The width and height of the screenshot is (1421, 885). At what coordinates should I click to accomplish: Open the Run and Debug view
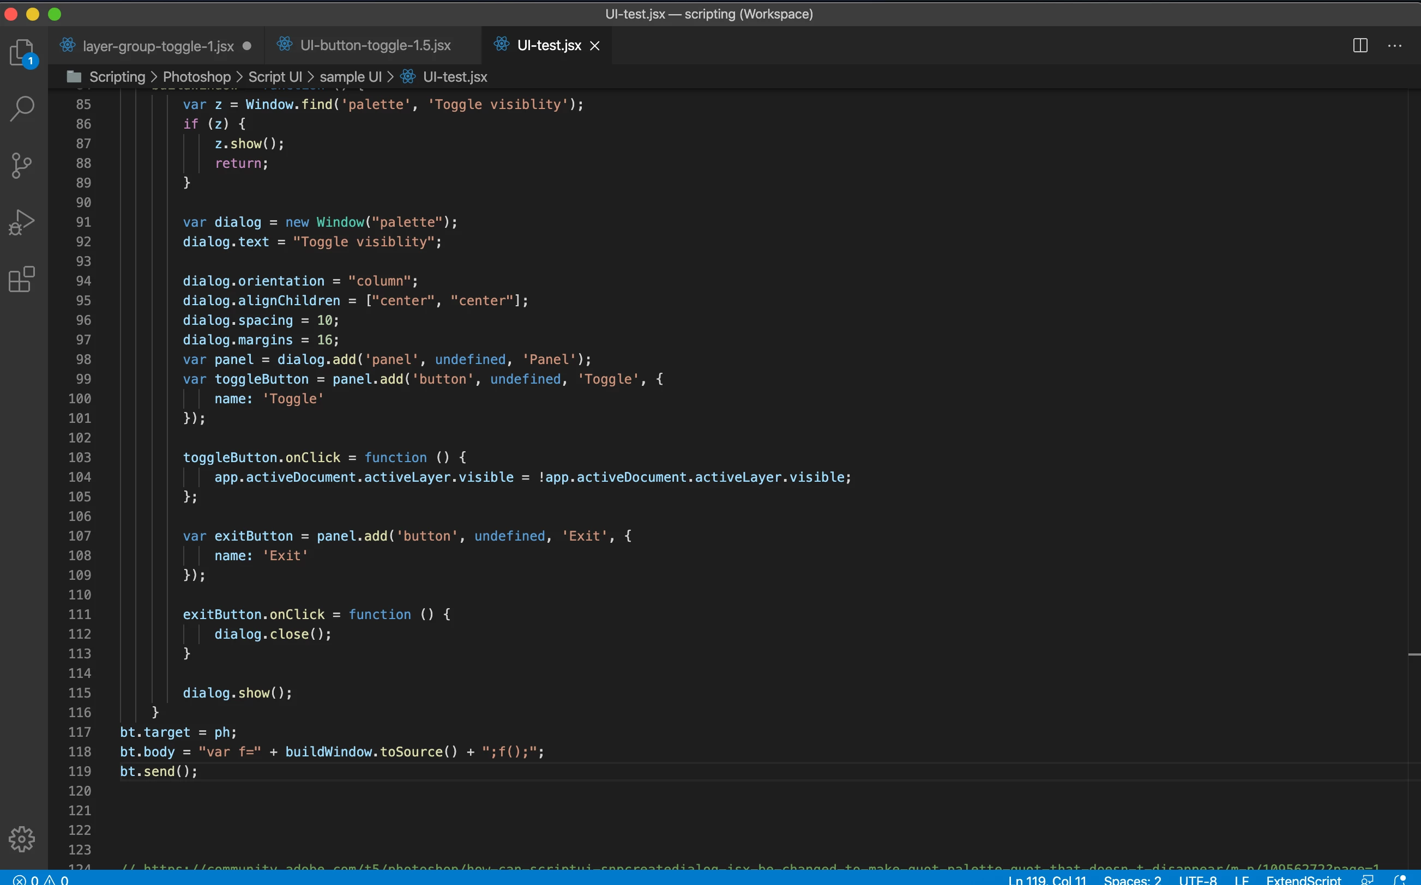tap(22, 222)
